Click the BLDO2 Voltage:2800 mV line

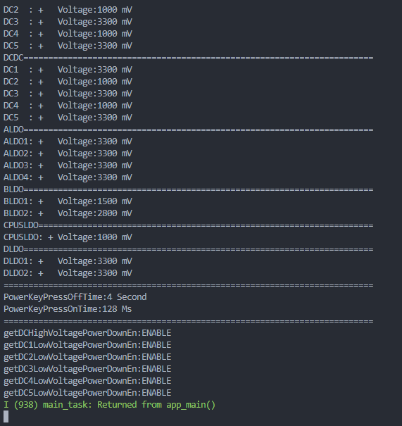pyautogui.click(x=68, y=213)
